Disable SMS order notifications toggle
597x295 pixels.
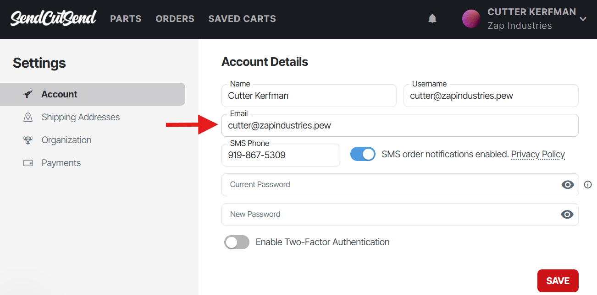tap(363, 154)
